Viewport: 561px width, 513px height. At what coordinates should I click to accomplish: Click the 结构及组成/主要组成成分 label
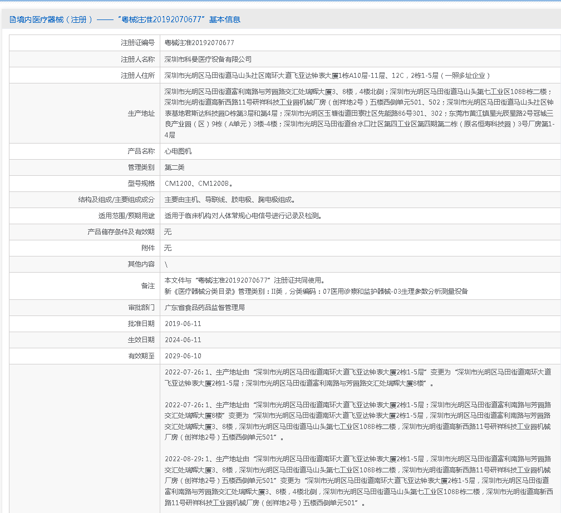point(116,200)
